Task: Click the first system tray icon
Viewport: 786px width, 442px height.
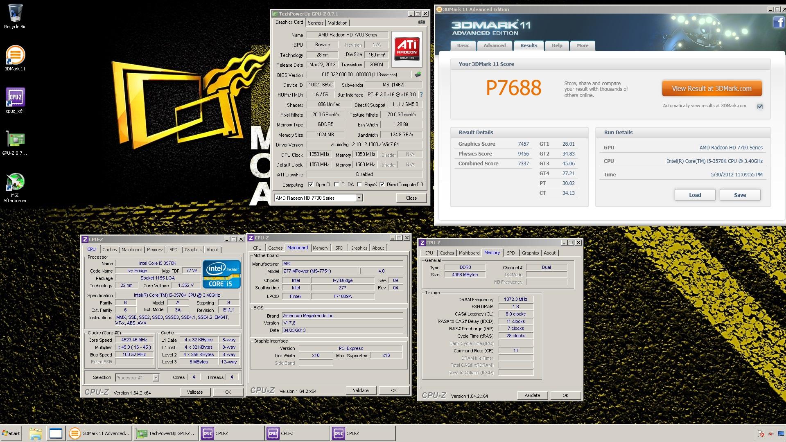Action: click(761, 433)
